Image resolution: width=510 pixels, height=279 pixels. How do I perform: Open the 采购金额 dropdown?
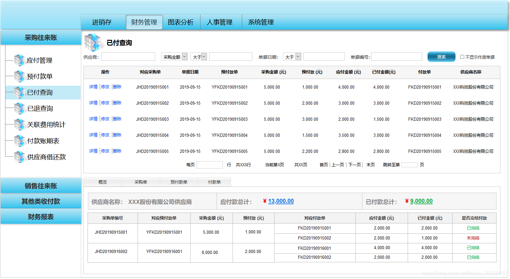(x=174, y=57)
